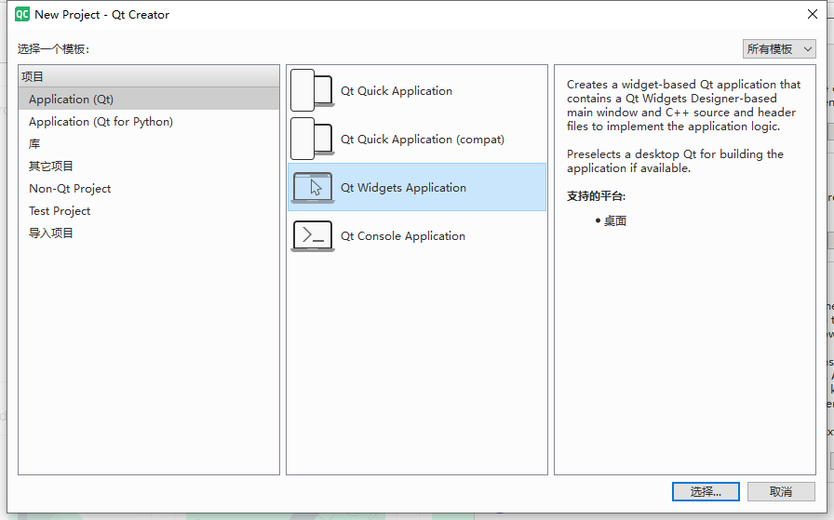Open the 库 category

[x=149, y=143]
